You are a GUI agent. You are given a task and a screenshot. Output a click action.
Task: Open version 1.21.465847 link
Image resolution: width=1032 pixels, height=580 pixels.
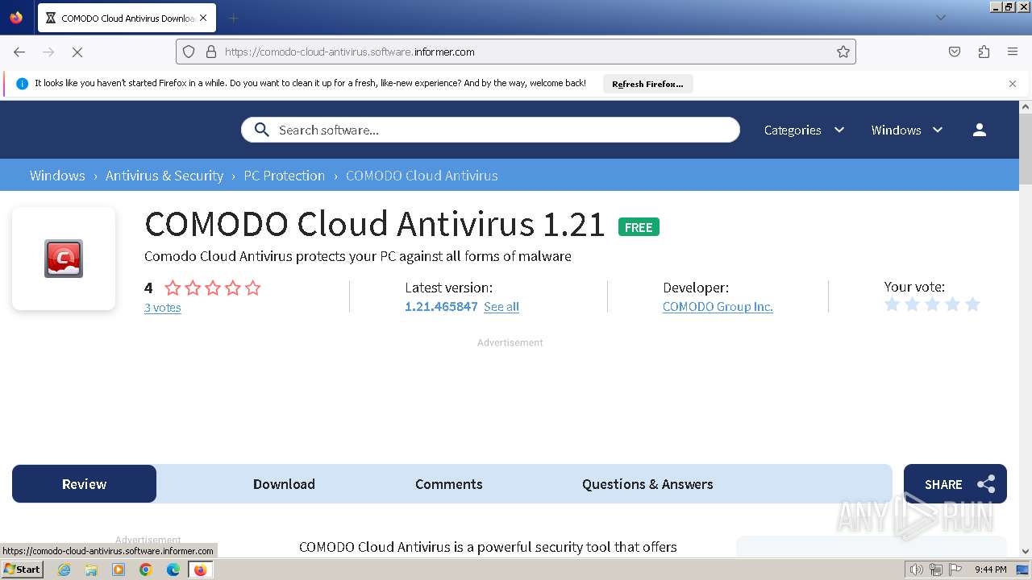coord(441,307)
